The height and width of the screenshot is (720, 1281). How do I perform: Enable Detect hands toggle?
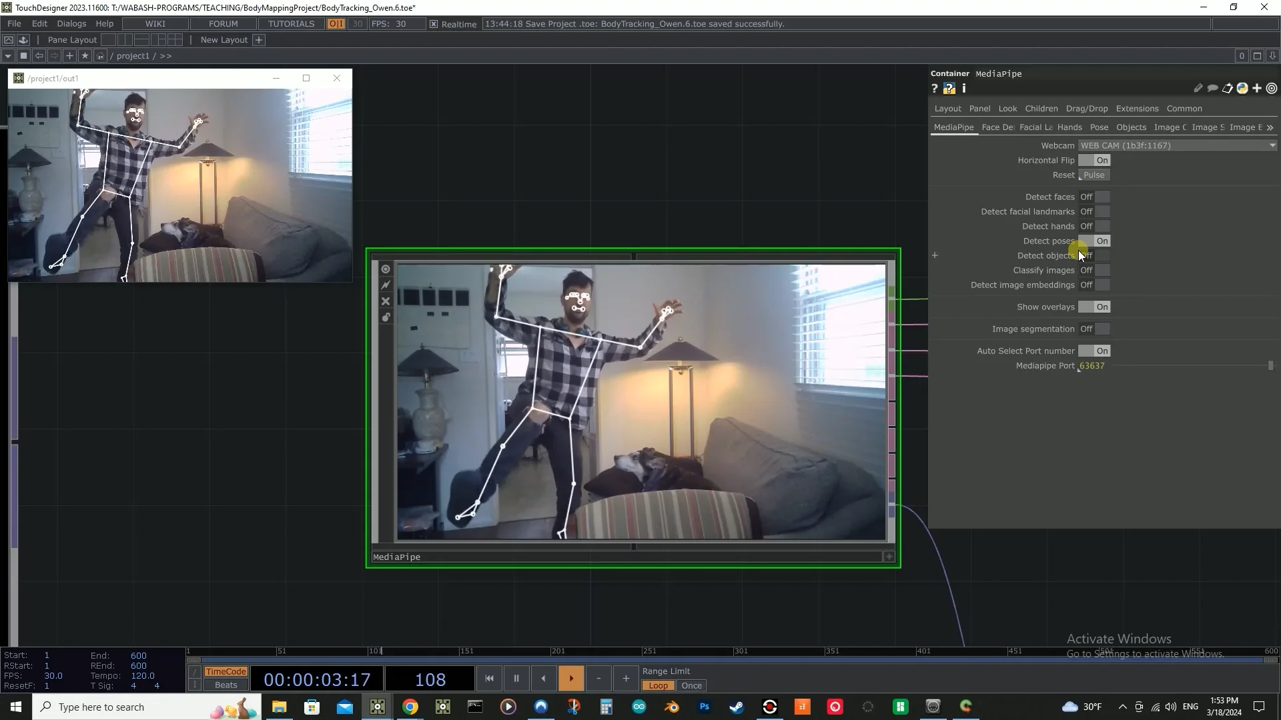pyautogui.click(x=1094, y=227)
